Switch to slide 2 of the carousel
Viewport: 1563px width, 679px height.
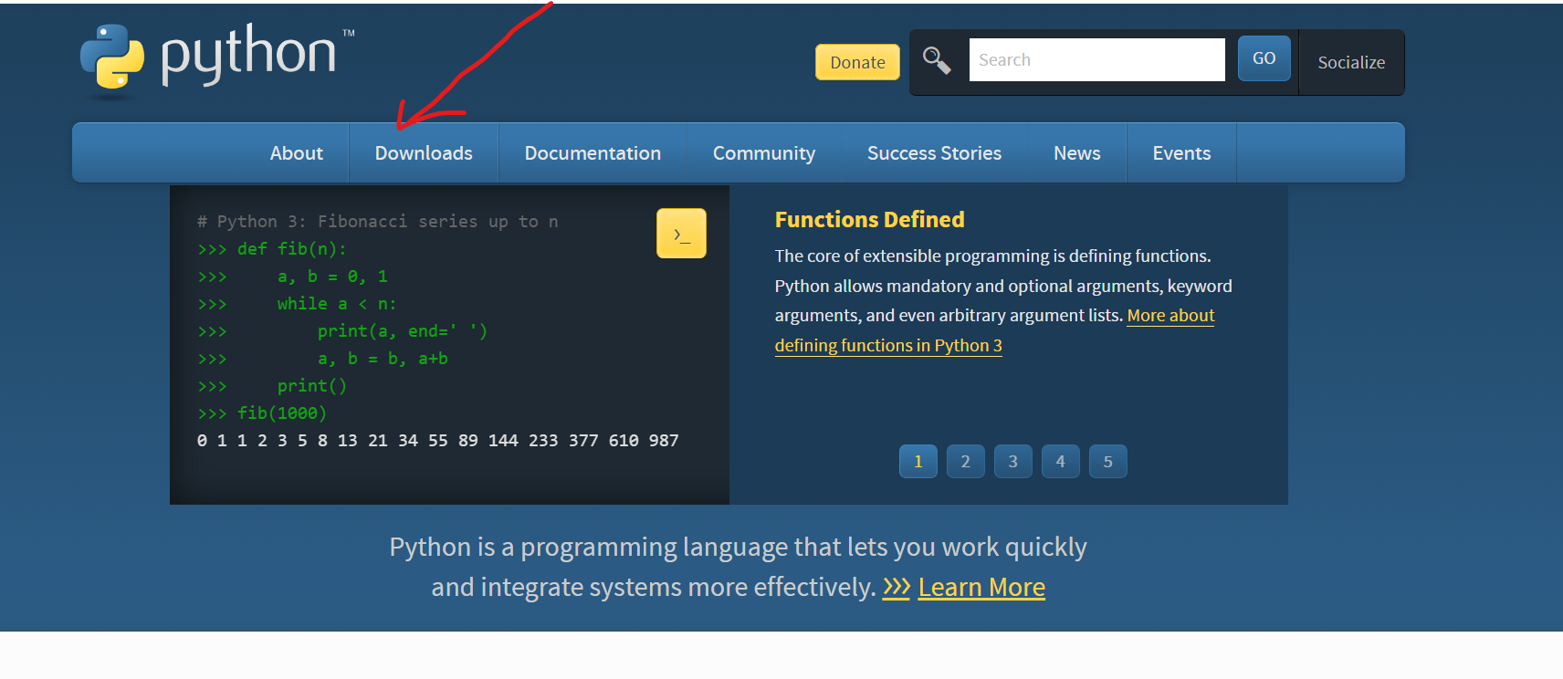966,462
